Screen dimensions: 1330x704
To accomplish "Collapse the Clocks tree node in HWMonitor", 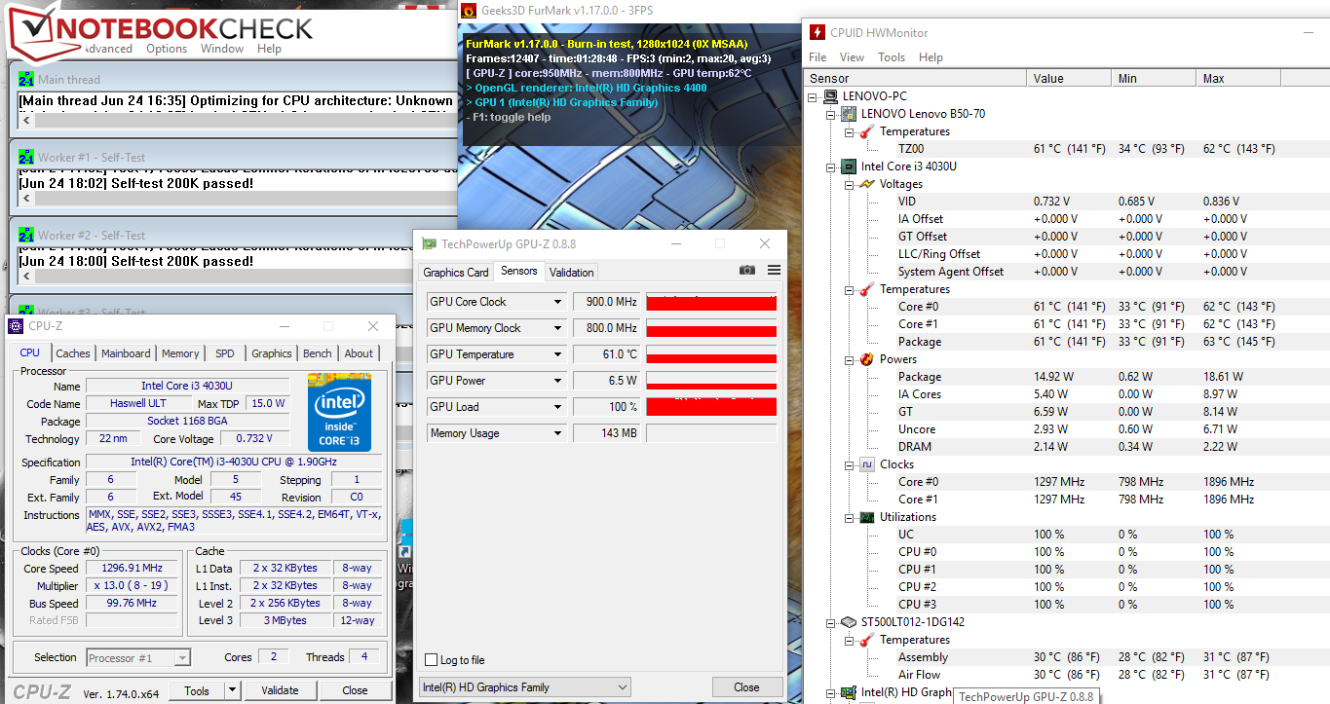I will (x=849, y=464).
